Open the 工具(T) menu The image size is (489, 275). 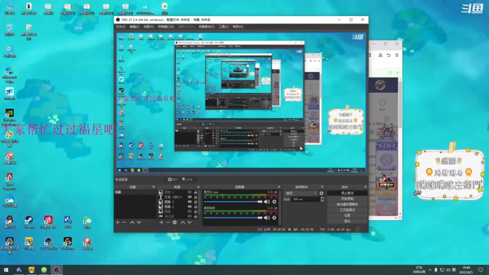pyautogui.click(x=224, y=27)
